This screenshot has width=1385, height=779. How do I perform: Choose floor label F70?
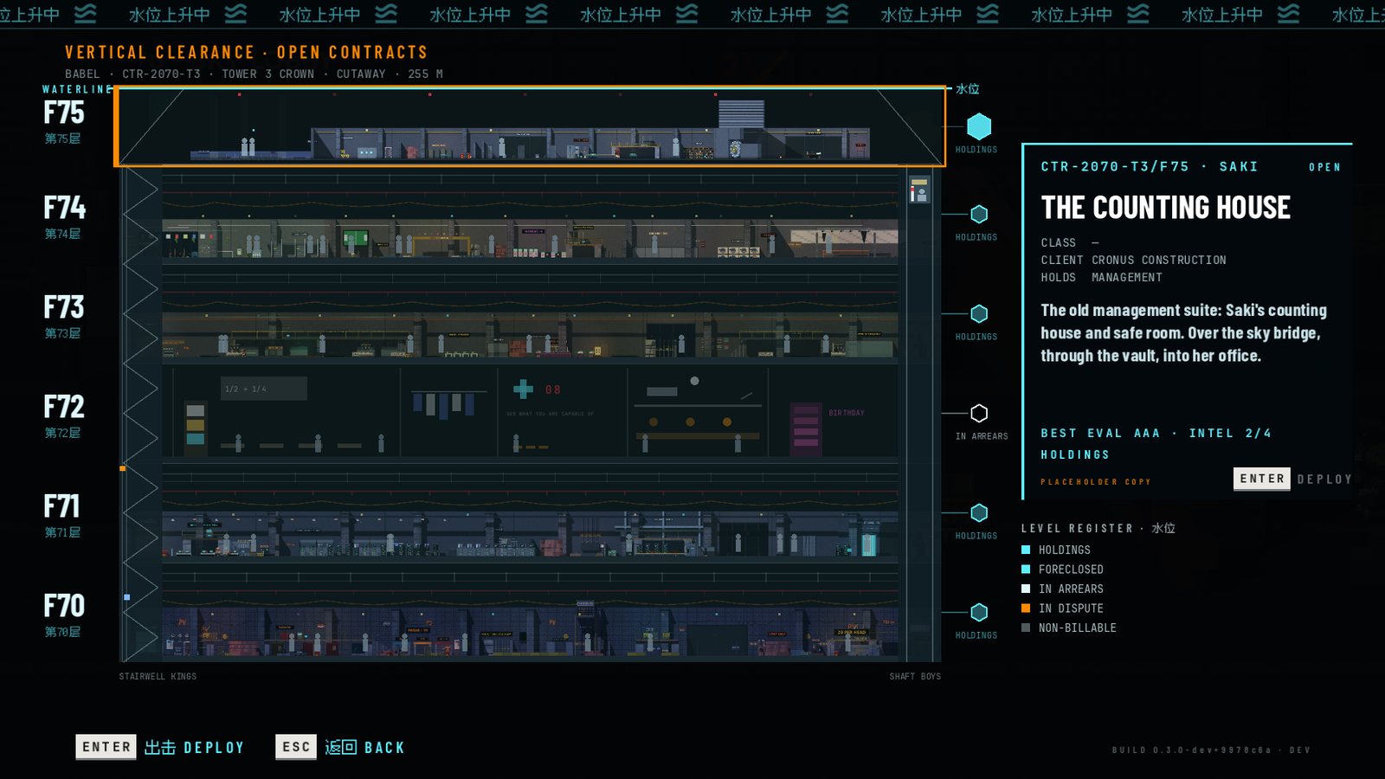click(x=64, y=606)
